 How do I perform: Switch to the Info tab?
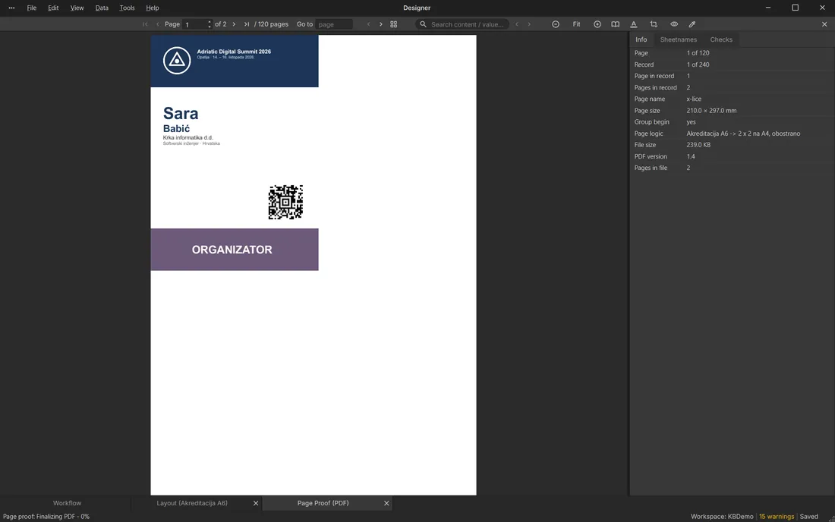pos(641,39)
